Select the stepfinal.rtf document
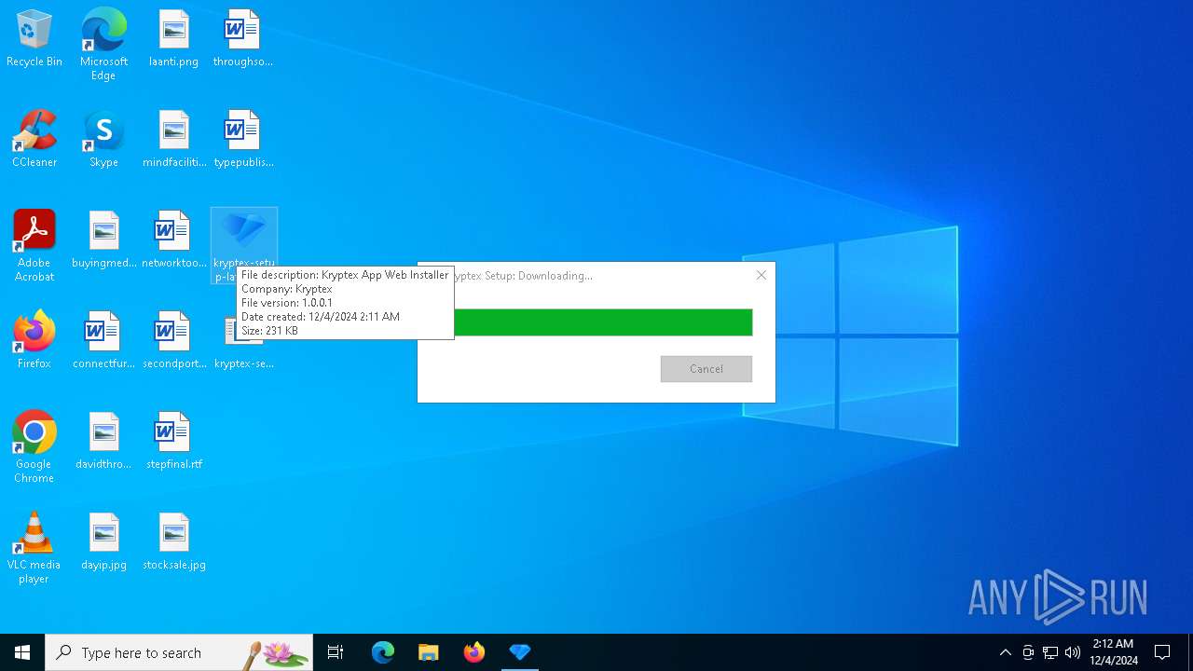 pyautogui.click(x=173, y=442)
